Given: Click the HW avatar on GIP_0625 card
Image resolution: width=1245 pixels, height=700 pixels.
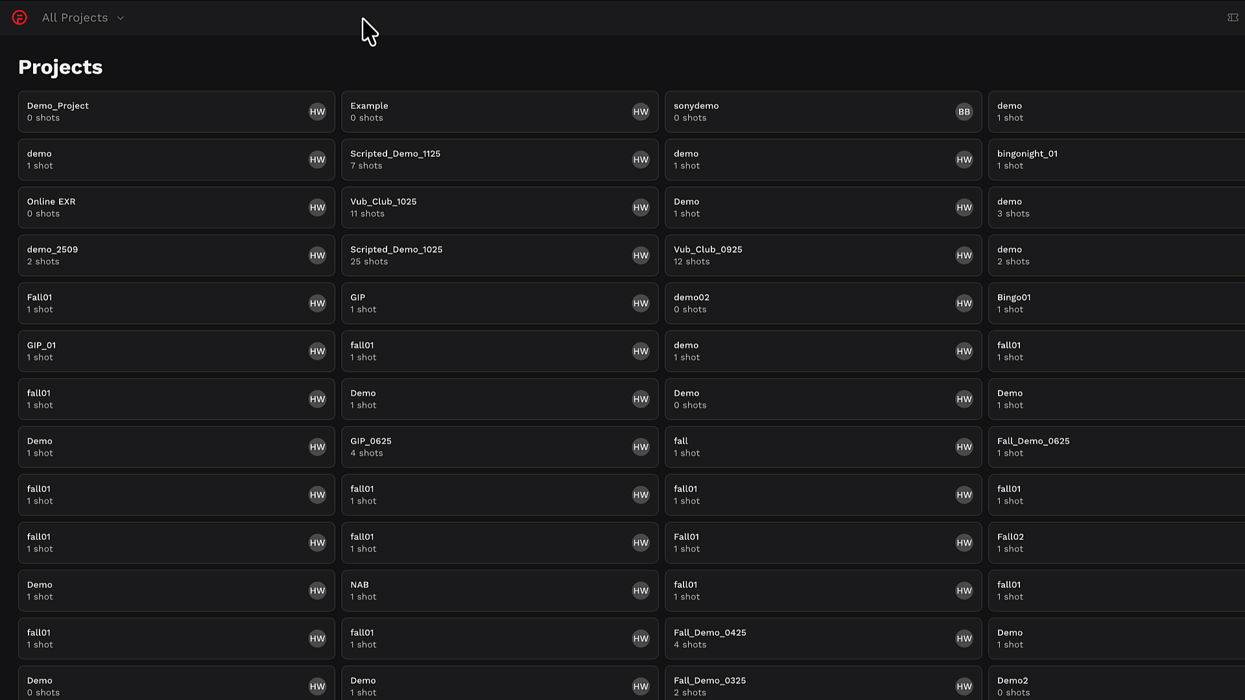Looking at the screenshot, I should [641, 447].
